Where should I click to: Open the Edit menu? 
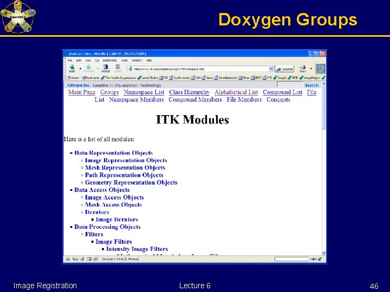(79, 61)
